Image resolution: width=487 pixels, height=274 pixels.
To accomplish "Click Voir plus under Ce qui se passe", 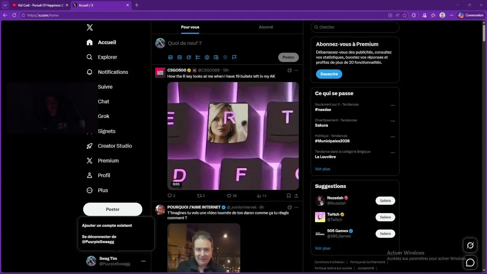I will [323, 169].
